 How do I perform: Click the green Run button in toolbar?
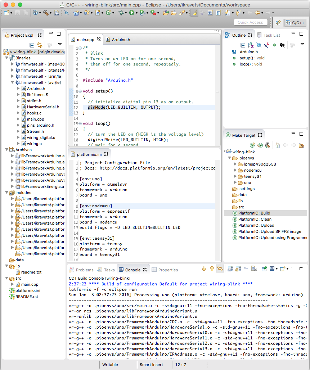pos(132,13)
